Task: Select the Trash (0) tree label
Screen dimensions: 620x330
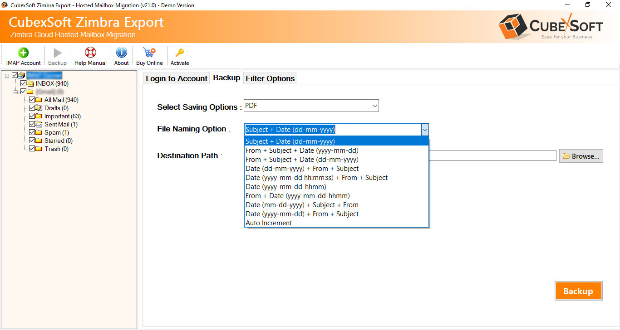Action: click(x=56, y=149)
